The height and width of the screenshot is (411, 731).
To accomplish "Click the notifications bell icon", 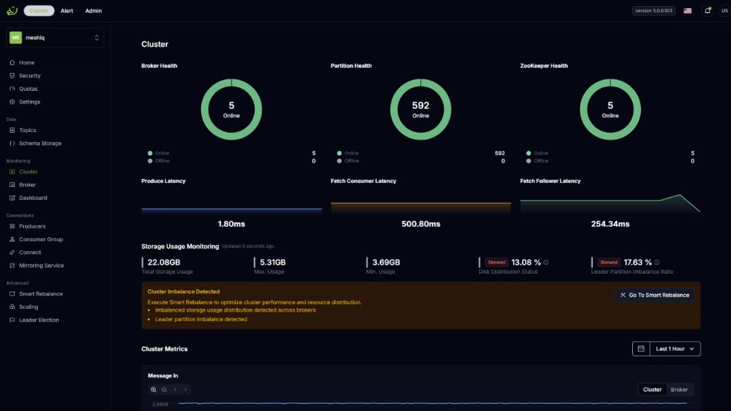I will tap(708, 10).
